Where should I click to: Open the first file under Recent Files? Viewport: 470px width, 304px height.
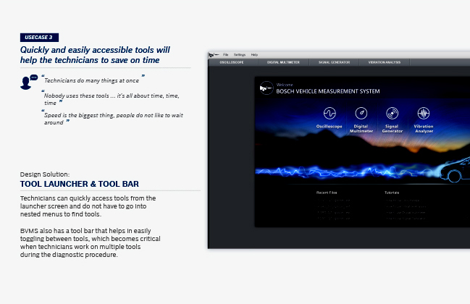click(x=334, y=200)
